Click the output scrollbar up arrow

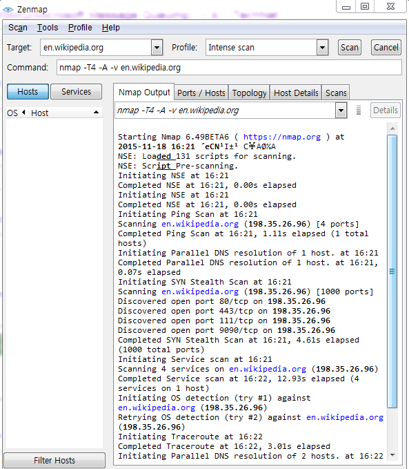[392, 128]
